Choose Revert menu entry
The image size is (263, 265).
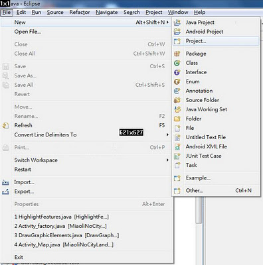(86, 94)
